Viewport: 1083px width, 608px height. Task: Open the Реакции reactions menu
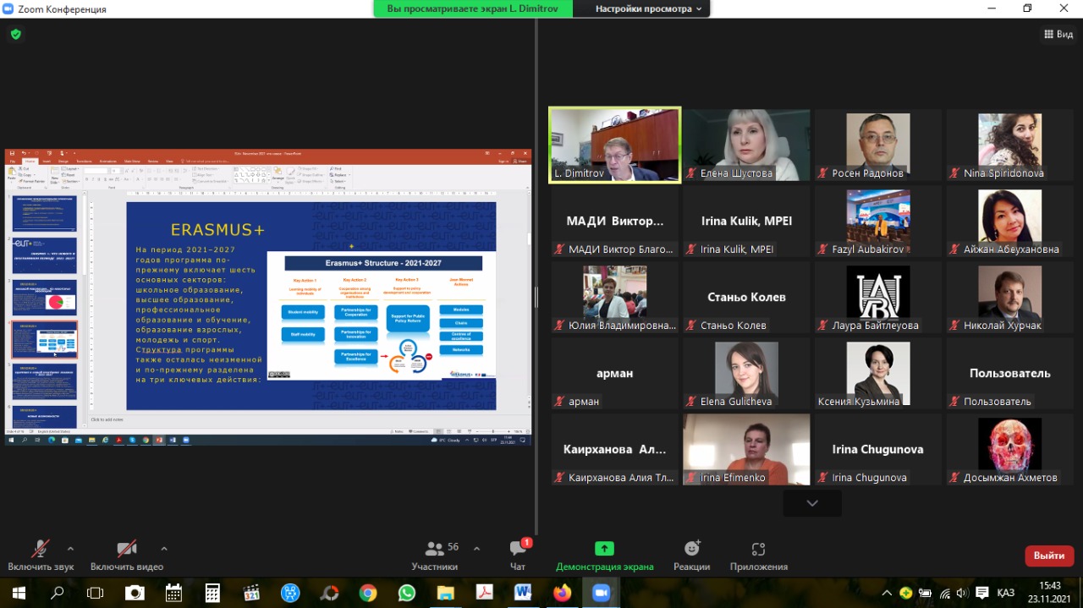tap(691, 556)
